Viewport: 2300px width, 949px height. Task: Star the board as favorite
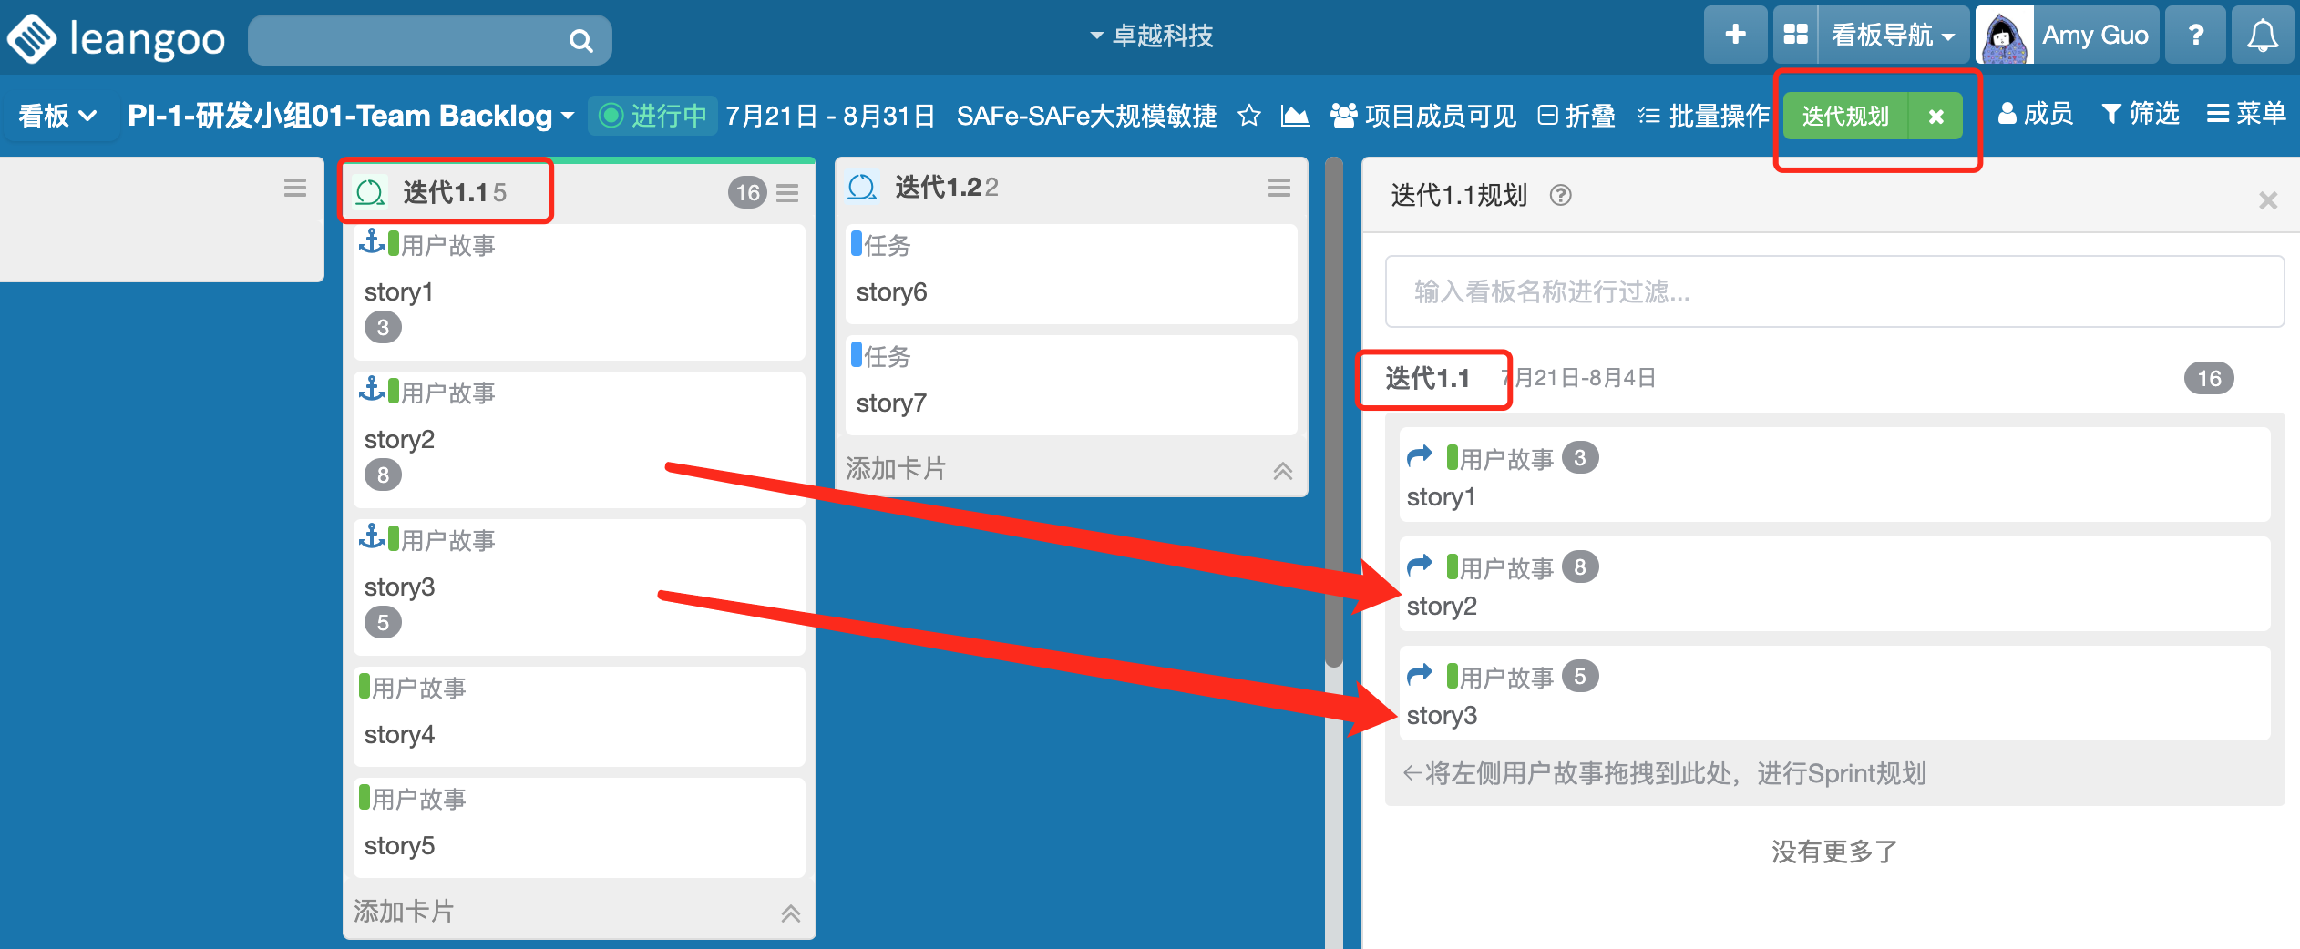(1249, 116)
